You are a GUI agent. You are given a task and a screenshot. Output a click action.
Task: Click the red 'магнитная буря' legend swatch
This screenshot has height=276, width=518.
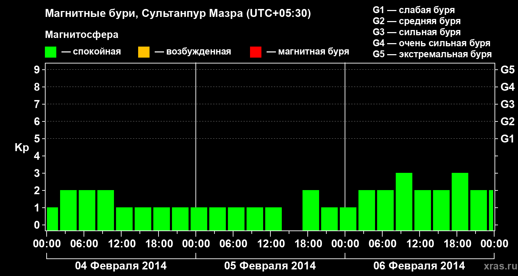tap(256, 52)
